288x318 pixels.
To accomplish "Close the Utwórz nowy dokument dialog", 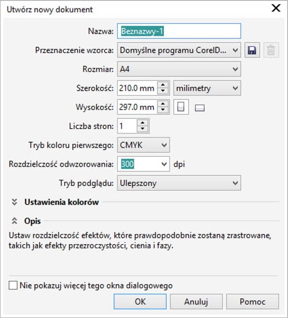I will click(276, 8).
